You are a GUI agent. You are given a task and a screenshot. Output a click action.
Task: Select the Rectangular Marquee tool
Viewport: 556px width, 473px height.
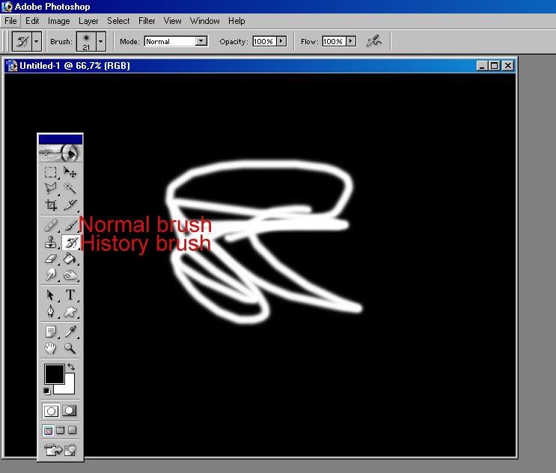[x=51, y=172]
